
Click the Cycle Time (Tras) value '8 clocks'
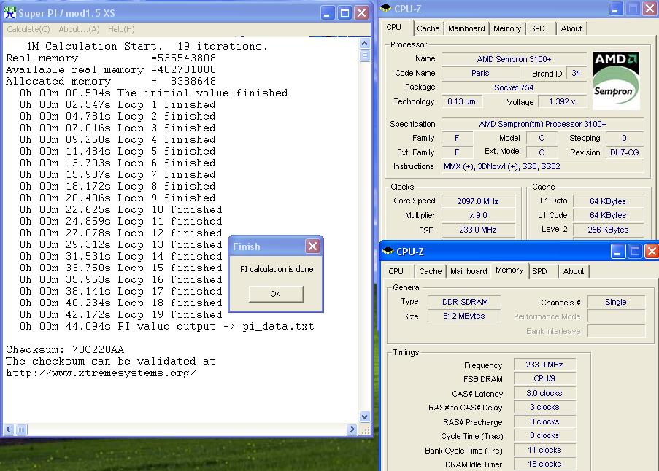click(x=544, y=436)
